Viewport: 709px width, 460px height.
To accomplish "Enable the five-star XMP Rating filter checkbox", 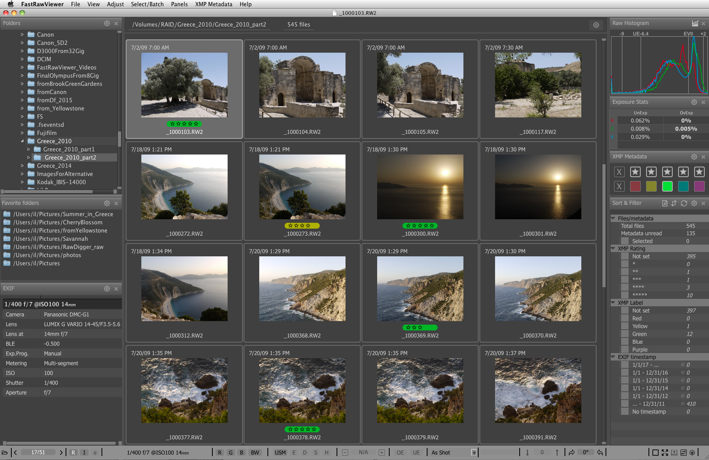I will click(625, 295).
